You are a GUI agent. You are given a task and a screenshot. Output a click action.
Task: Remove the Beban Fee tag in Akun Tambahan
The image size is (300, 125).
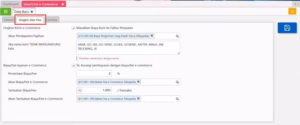click(x=138, y=99)
